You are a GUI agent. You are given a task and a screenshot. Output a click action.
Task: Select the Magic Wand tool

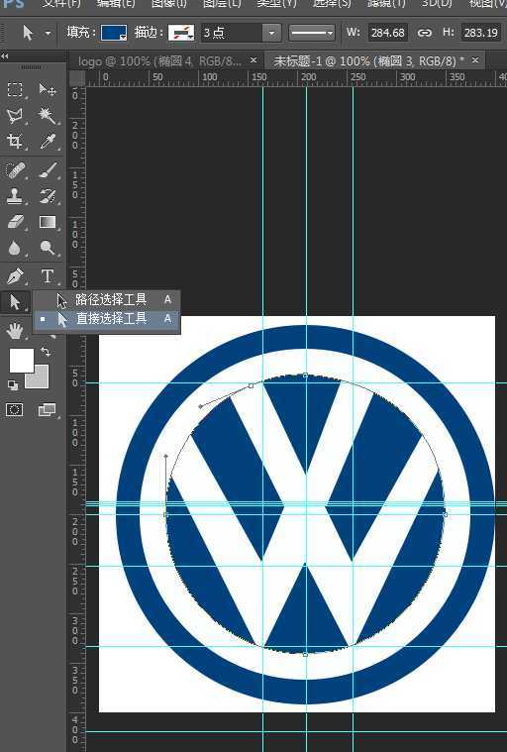pos(48,116)
